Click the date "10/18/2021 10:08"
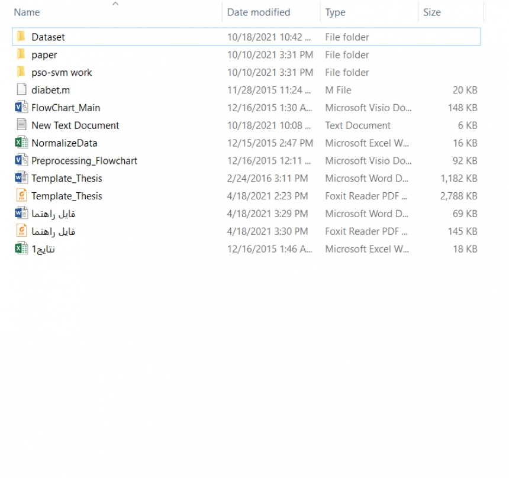This screenshot has height=478, width=509. point(269,125)
